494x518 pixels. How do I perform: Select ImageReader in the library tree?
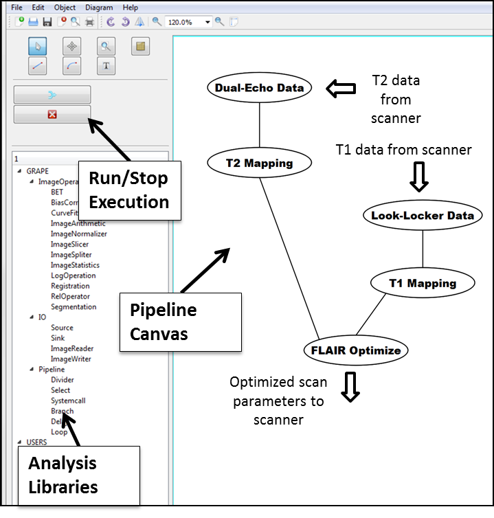[x=70, y=348]
